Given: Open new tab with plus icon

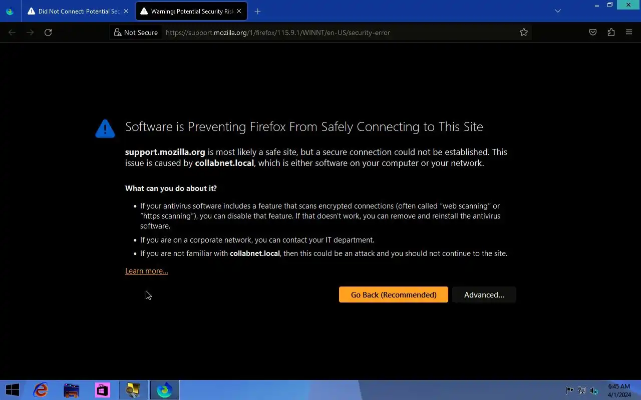Looking at the screenshot, I should coord(257,11).
